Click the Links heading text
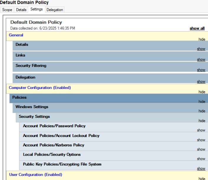208x180 pixels. click(x=20, y=55)
